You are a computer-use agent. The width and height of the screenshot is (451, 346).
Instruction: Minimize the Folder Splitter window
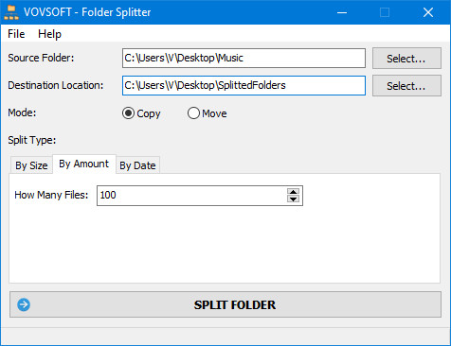(342, 12)
